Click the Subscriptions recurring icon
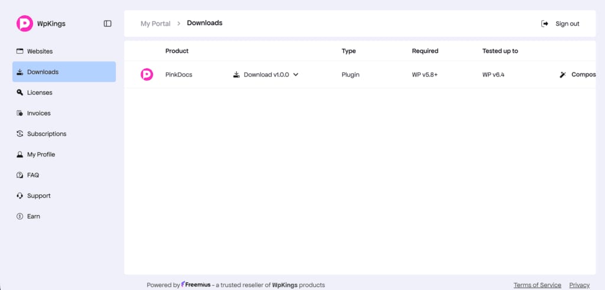 pos(19,134)
